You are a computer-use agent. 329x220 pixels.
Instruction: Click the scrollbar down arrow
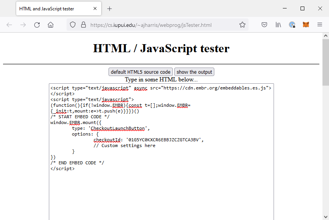pyautogui.click(x=326, y=217)
